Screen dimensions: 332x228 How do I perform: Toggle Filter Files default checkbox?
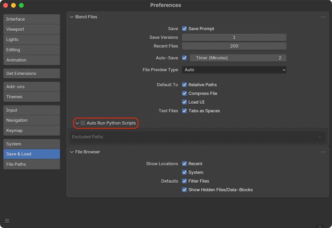coord(185,181)
